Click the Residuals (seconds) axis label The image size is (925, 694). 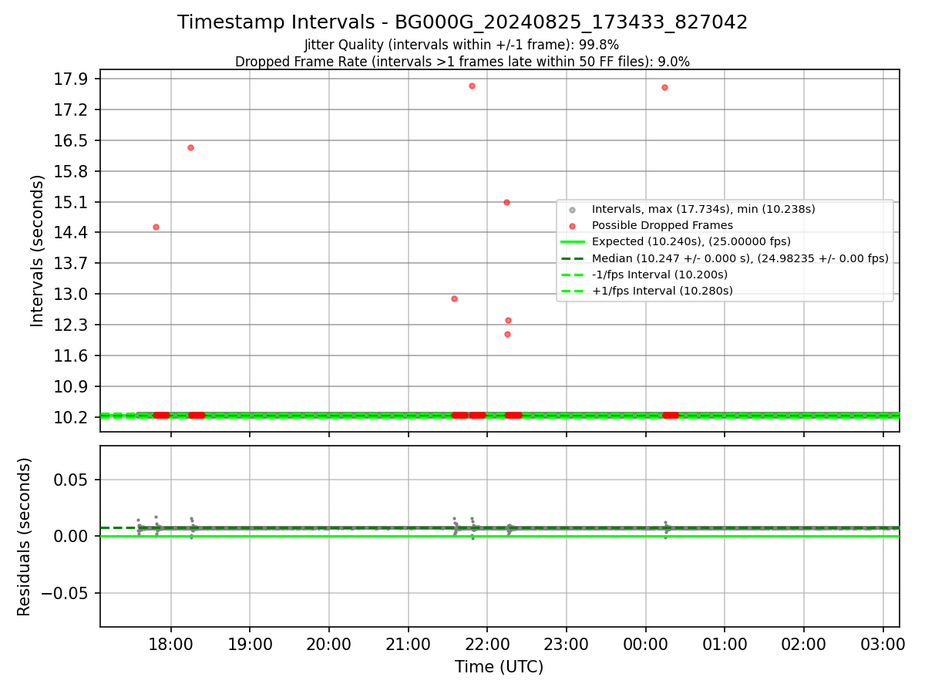pos(25,537)
